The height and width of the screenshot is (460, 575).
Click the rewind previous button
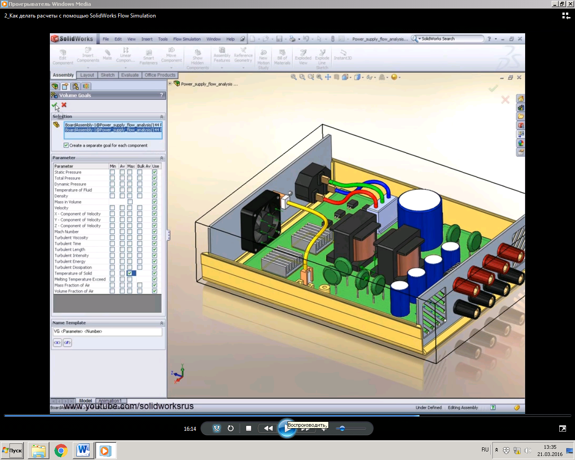click(268, 428)
